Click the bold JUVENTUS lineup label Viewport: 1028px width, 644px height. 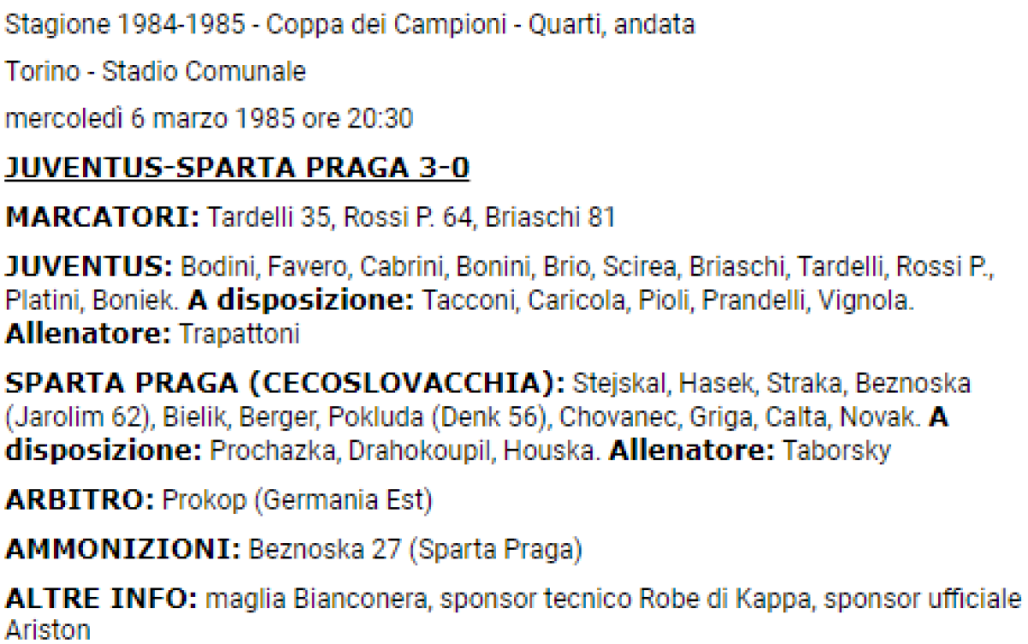click(x=89, y=267)
